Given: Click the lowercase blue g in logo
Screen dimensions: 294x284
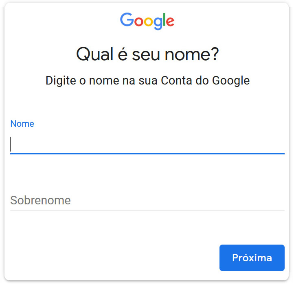Looking at the screenshot, I should click(158, 23).
